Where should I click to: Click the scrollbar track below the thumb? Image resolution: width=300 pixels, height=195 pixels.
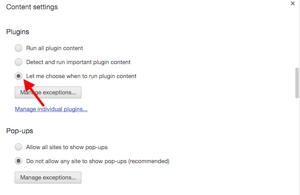pos(297,140)
